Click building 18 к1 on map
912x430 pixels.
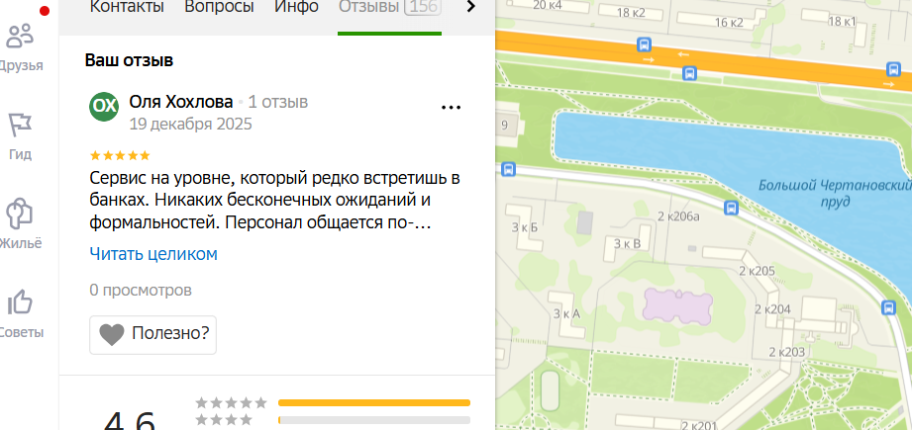(x=842, y=22)
